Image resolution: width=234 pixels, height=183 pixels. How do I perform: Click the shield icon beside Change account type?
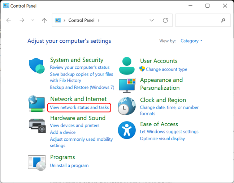(142, 69)
